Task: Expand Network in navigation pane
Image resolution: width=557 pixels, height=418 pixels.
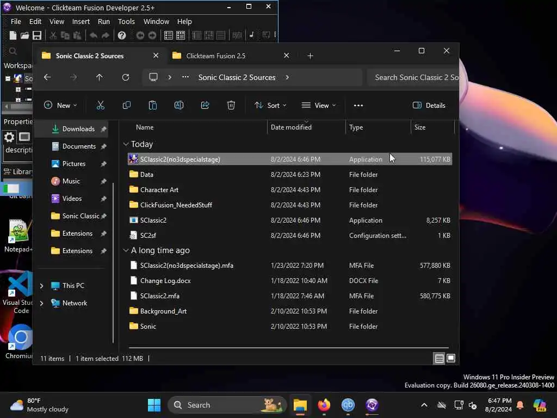Action: [41, 303]
